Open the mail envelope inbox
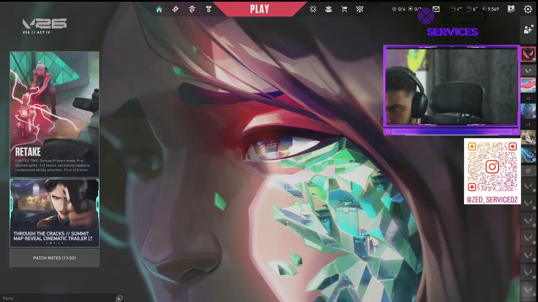Screen dimensions: 538x302 [x=436, y=9]
